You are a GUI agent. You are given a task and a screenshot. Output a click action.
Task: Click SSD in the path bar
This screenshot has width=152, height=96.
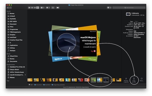click(x=31, y=85)
